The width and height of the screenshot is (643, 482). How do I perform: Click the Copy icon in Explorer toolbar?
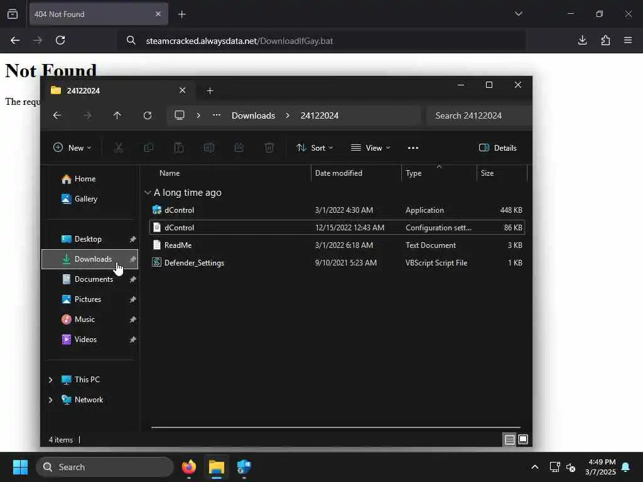pos(149,148)
